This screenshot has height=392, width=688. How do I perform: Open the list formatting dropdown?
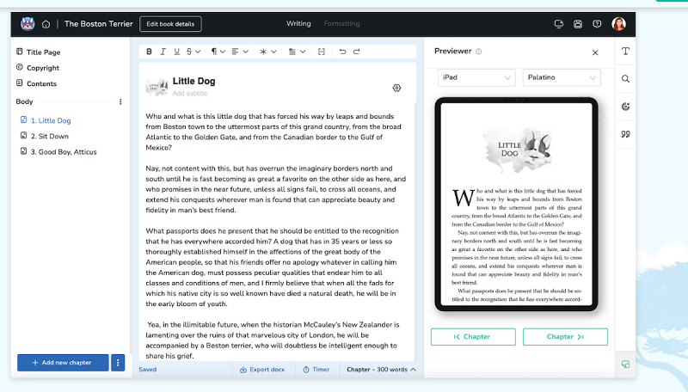297,52
